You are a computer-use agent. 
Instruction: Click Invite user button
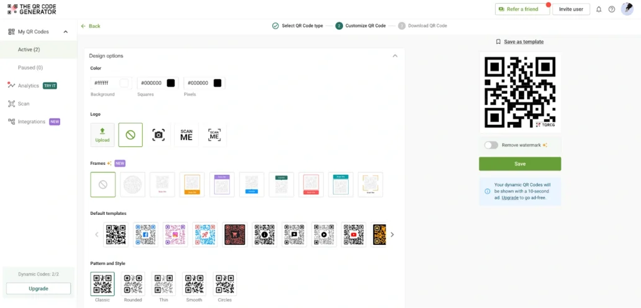tap(571, 9)
